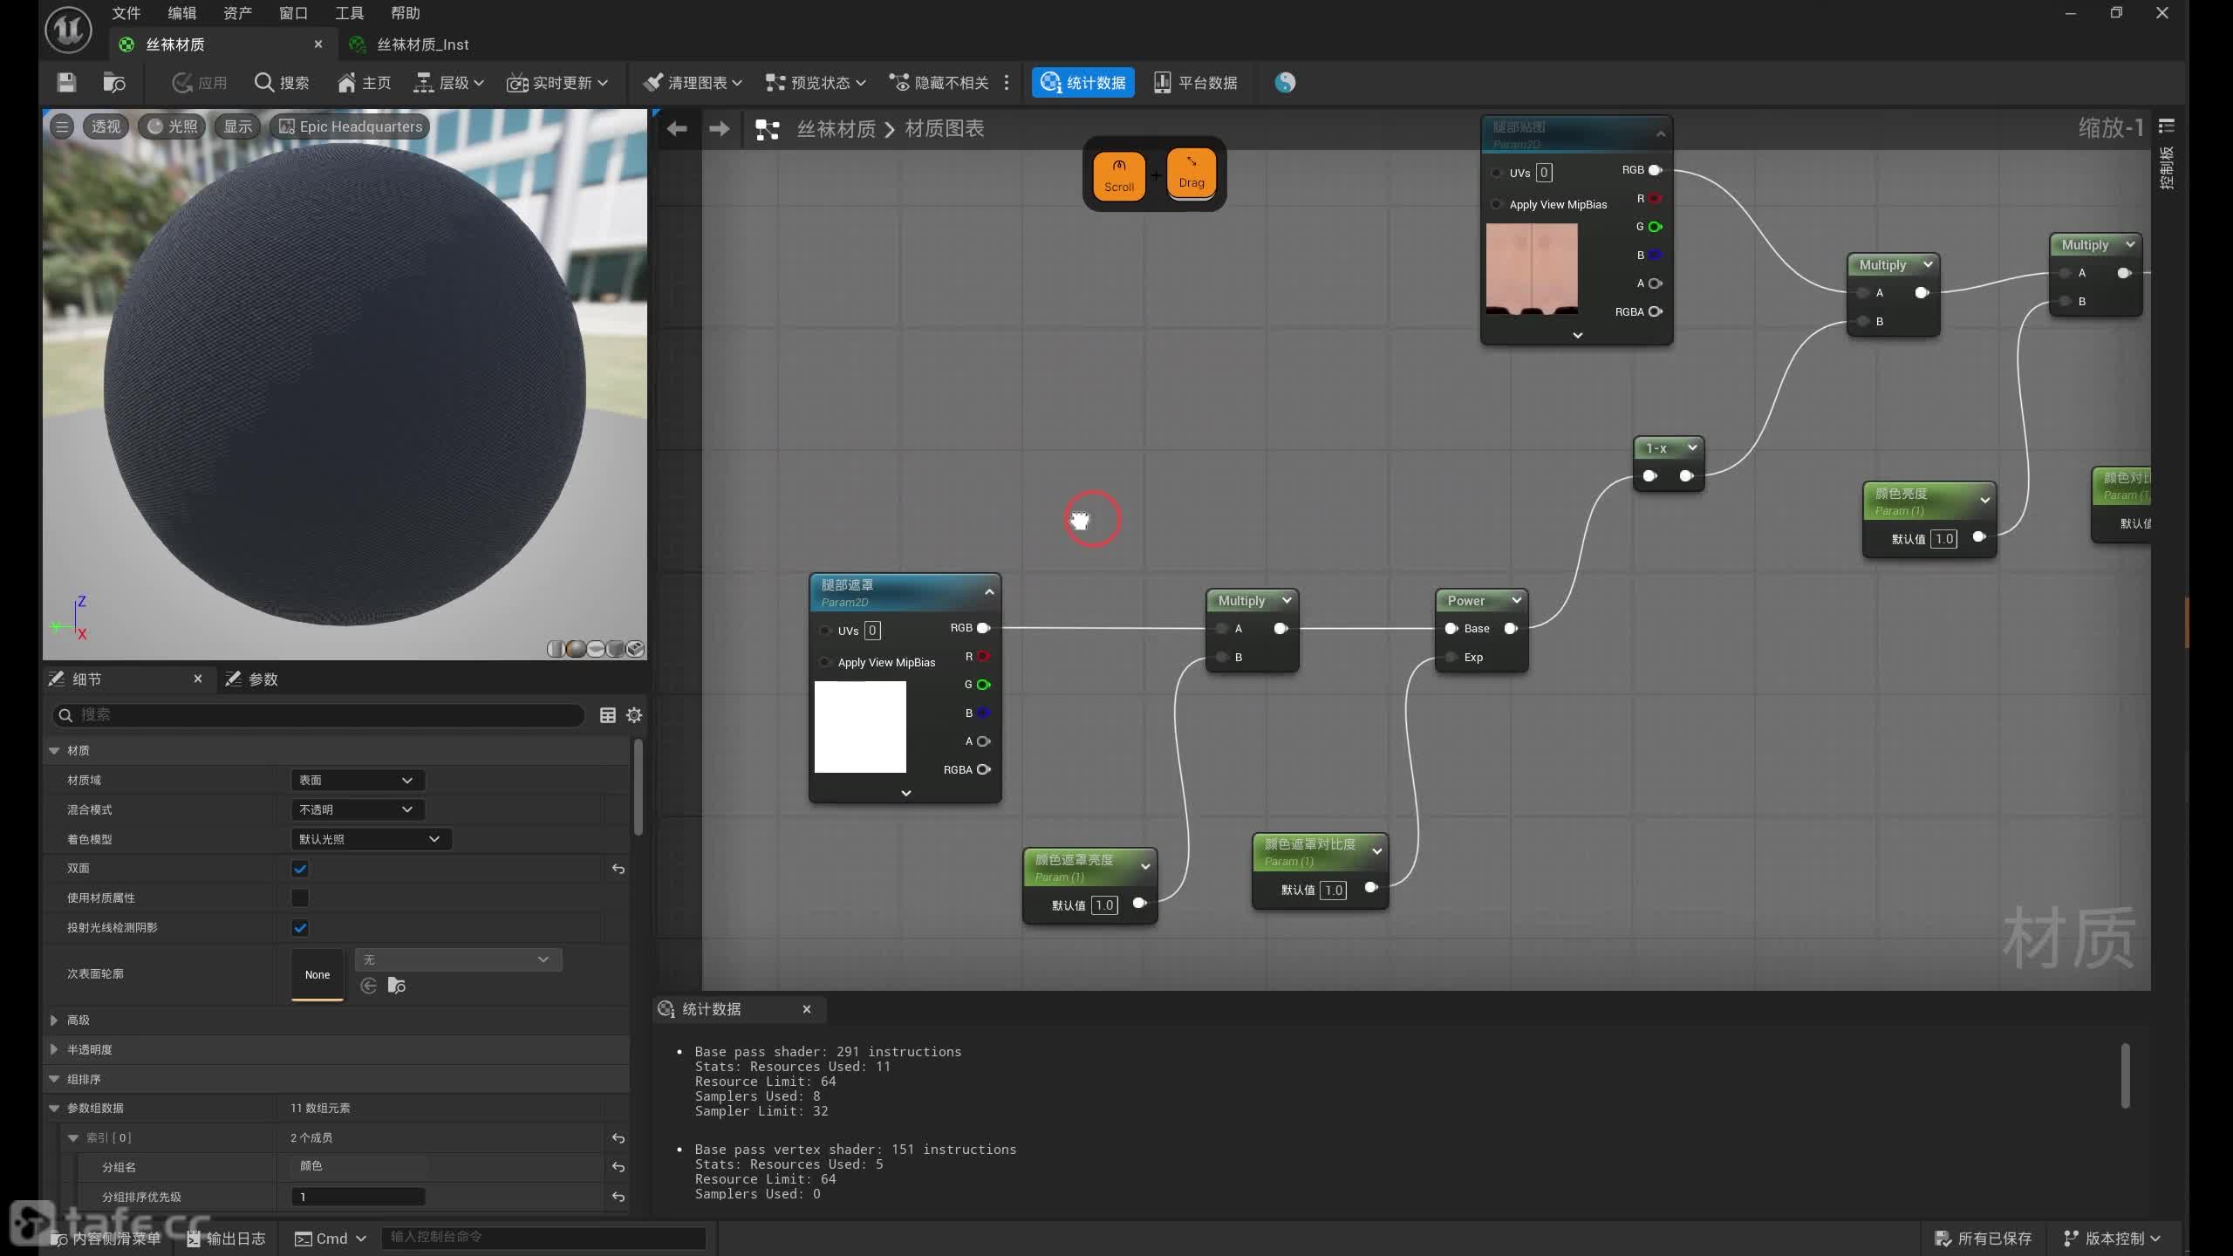Select custom mesh preview shape icon
This screenshot has width=2233, height=1256.
coord(635,649)
